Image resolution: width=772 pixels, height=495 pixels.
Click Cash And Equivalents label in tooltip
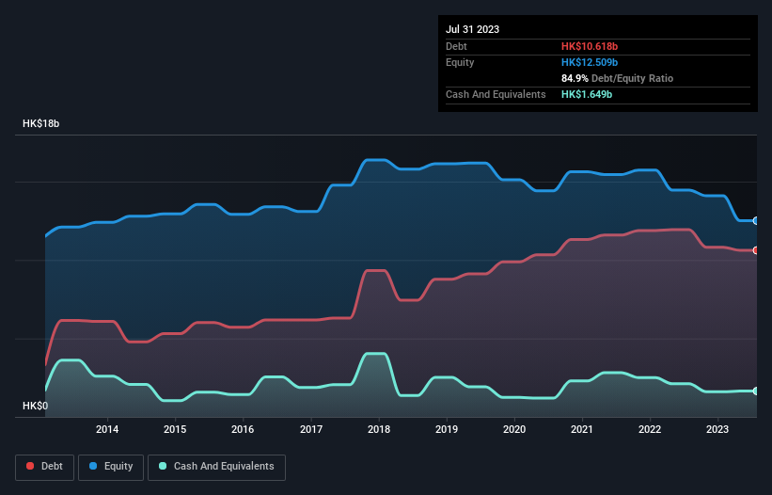[496, 94]
